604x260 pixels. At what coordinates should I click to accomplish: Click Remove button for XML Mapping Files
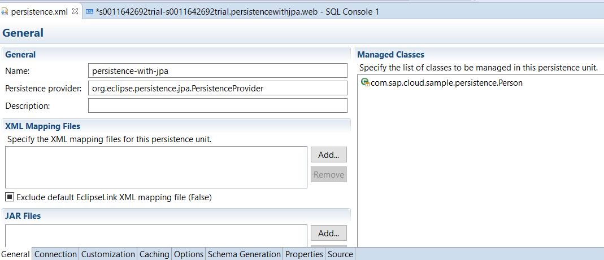(x=328, y=174)
